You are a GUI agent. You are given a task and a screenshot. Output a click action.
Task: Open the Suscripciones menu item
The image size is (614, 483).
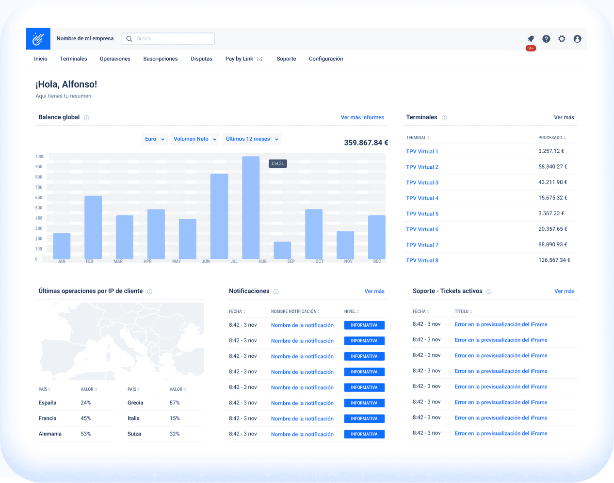tap(161, 59)
